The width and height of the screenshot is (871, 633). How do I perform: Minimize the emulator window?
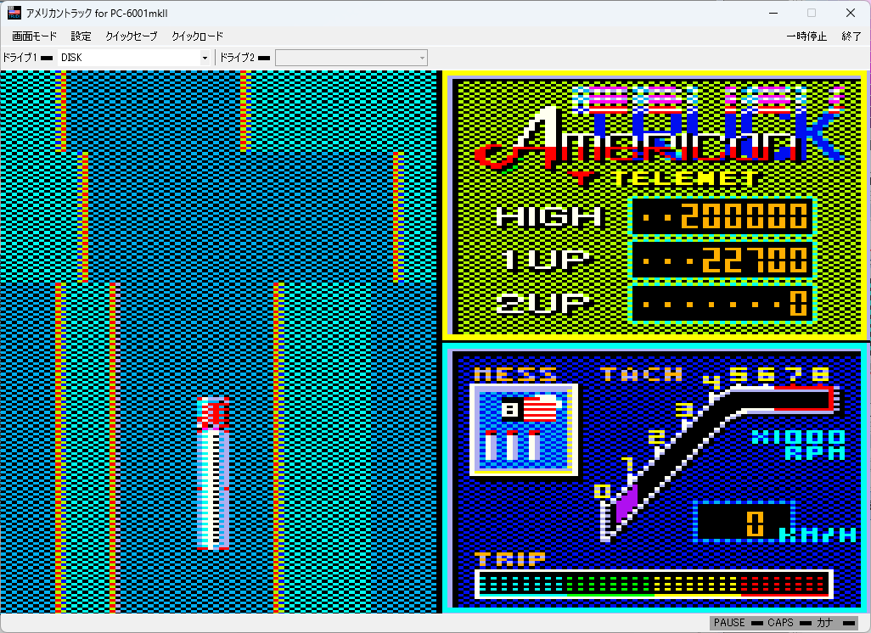pyautogui.click(x=773, y=13)
